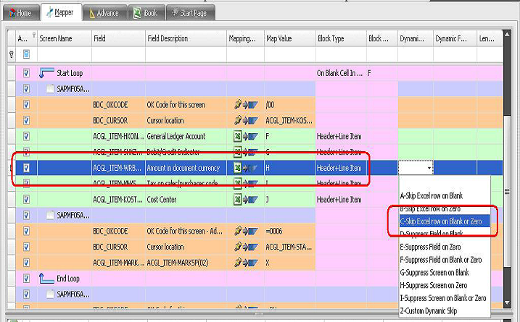Open the Mapper tab
Image resolution: width=520 pixels, height=322 pixels.
pos(61,12)
